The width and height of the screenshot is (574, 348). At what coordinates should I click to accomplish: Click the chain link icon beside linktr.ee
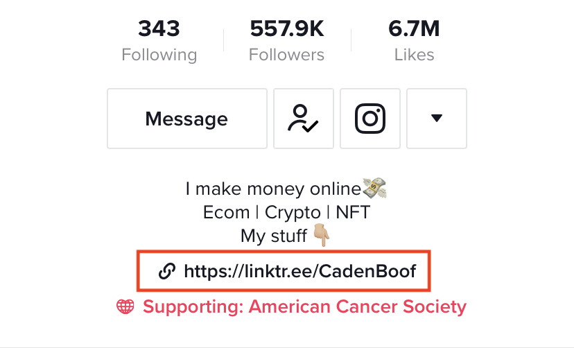(167, 271)
